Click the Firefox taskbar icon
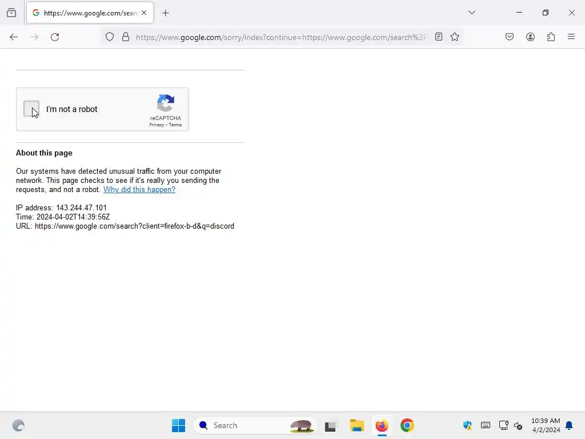Image resolution: width=585 pixels, height=439 pixels. (x=382, y=425)
